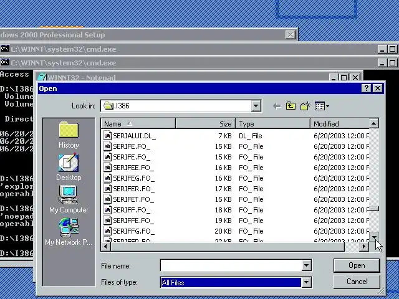Click the file list scroll up arrow
399x299 pixels.
[x=374, y=124]
